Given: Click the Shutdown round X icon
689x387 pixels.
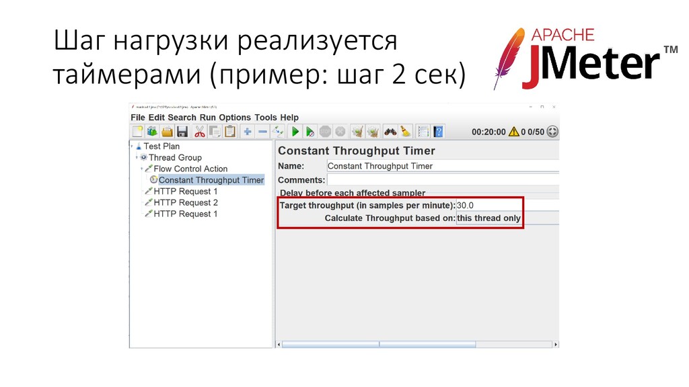Looking at the screenshot, I should [x=340, y=132].
